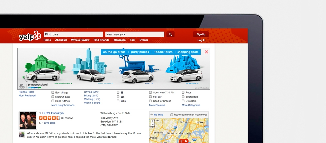Click the Dive Bars category link under Duff's
Image resolution: width=326 pixels, height=143 pixels.
tap(50, 123)
